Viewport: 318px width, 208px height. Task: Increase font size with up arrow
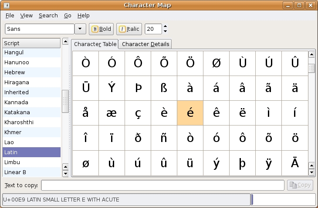[x=165, y=26]
